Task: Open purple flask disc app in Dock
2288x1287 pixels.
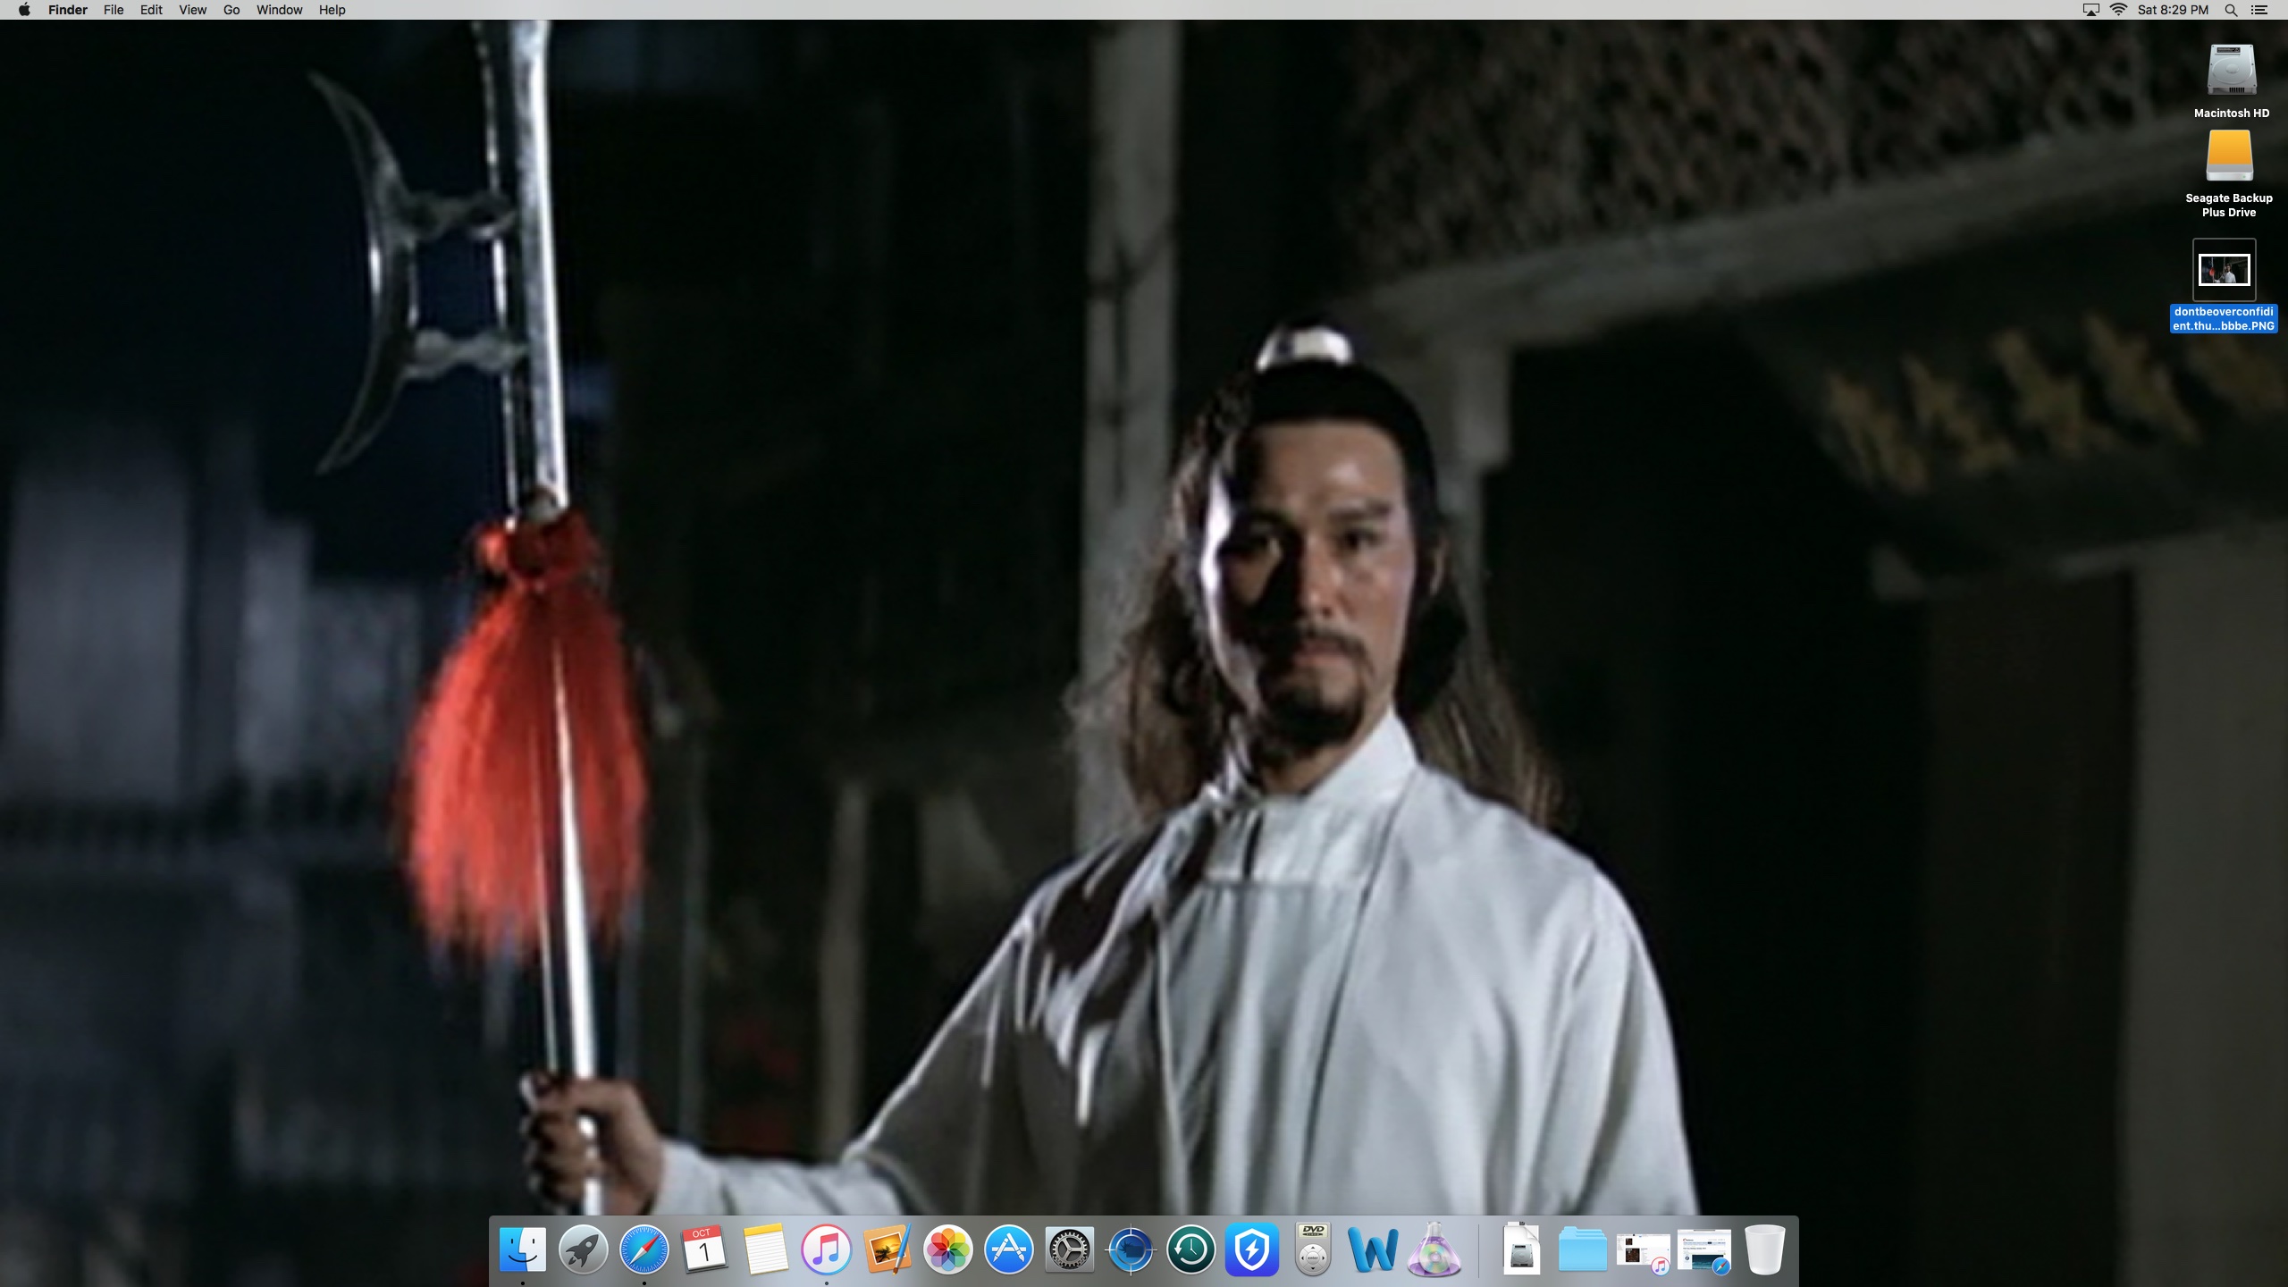Action: tap(1434, 1249)
